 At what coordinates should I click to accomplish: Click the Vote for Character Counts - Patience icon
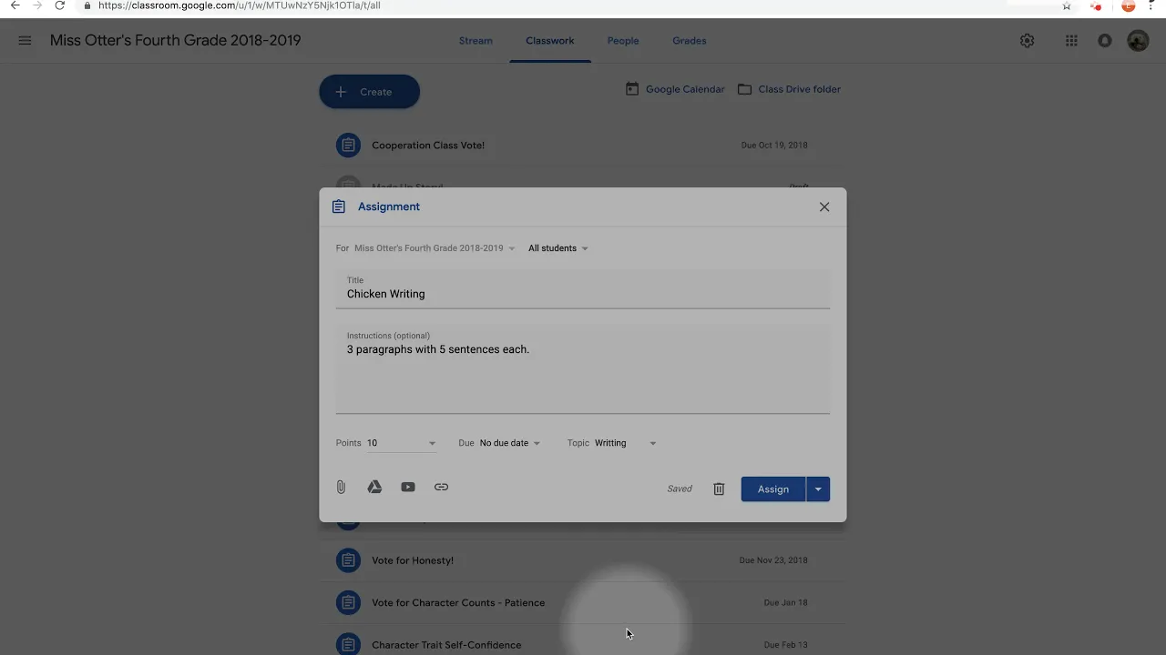(x=348, y=602)
